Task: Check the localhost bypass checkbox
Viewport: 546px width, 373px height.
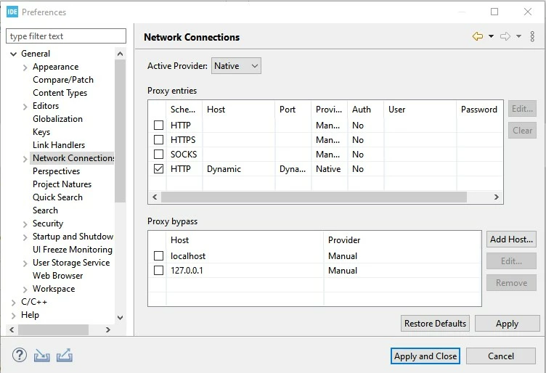Action: pyautogui.click(x=158, y=255)
